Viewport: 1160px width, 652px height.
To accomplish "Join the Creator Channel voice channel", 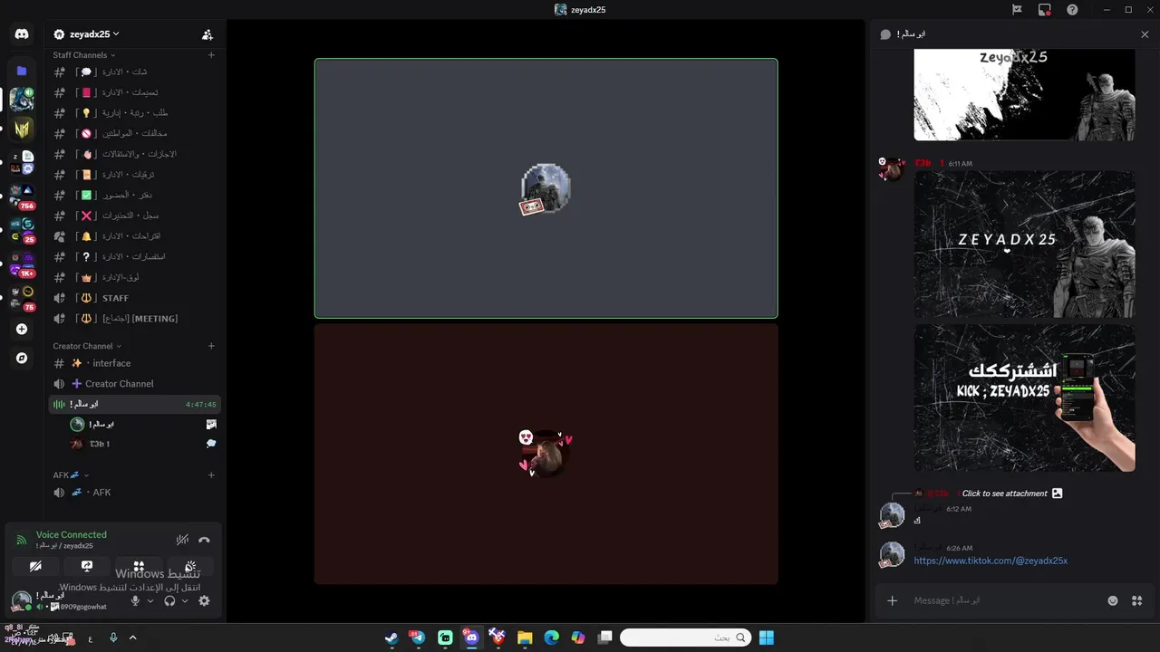I will pyautogui.click(x=134, y=384).
